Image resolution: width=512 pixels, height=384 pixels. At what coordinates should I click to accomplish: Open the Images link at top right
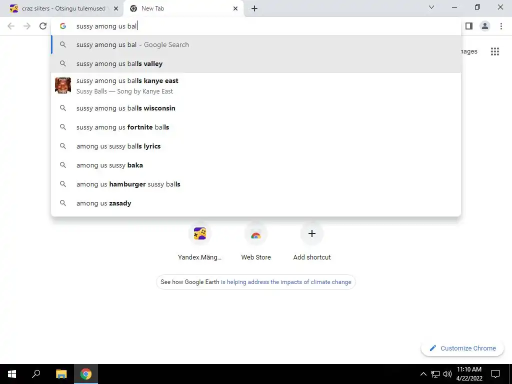pos(469,51)
